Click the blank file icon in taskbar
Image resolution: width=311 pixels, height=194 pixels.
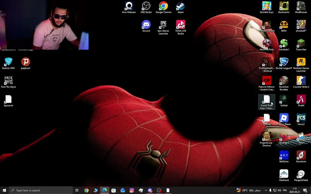pyautogui.click(x=168, y=190)
